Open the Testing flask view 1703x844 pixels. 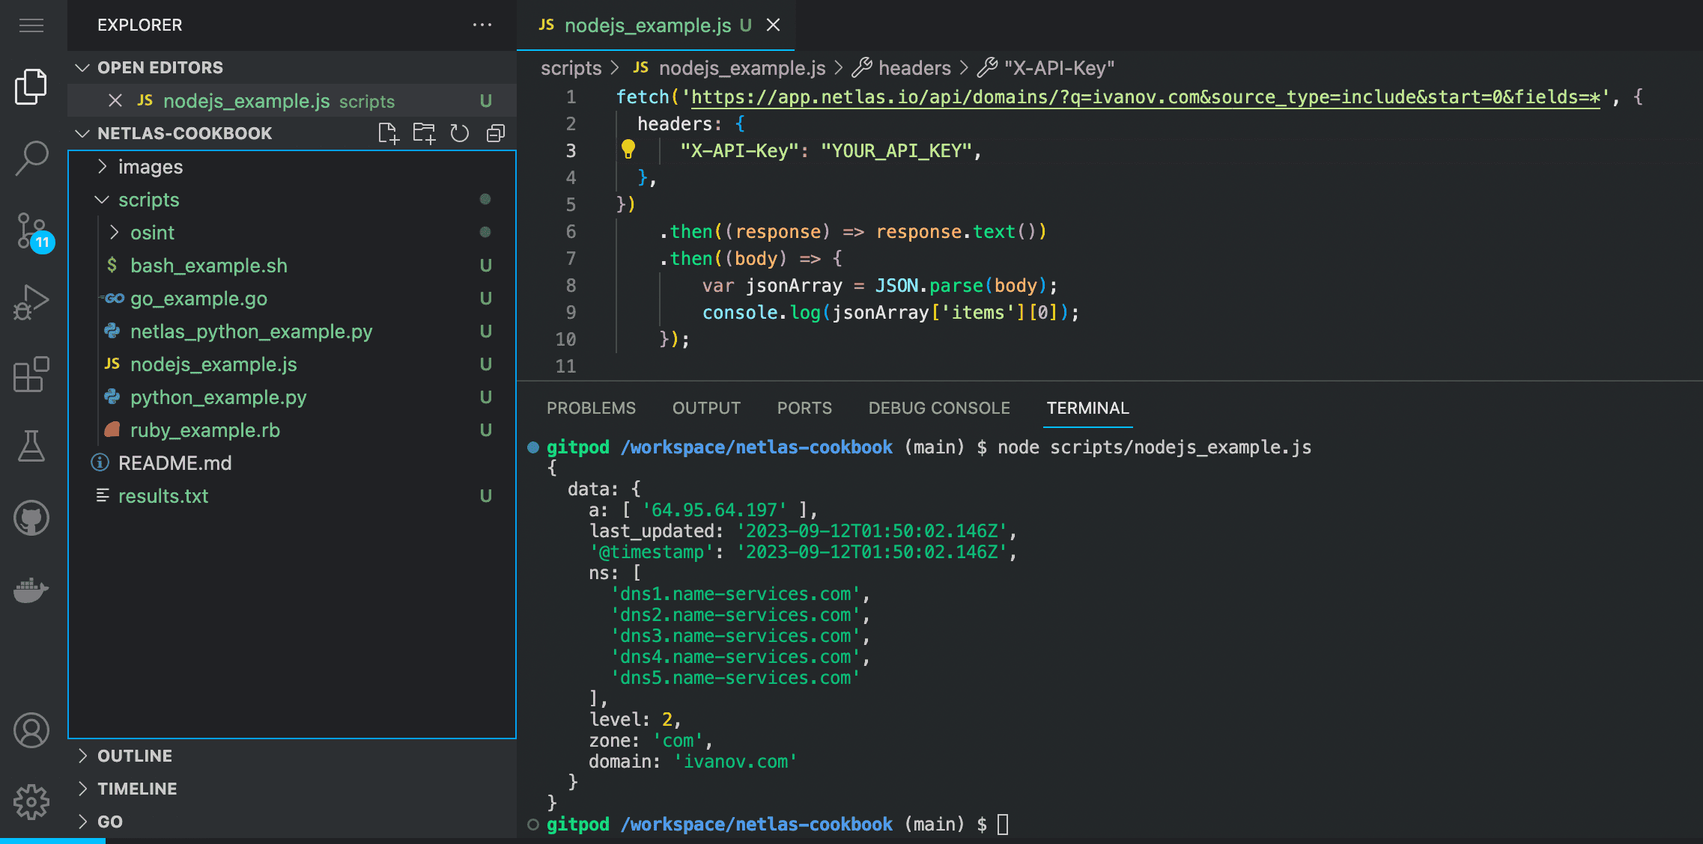click(x=31, y=446)
